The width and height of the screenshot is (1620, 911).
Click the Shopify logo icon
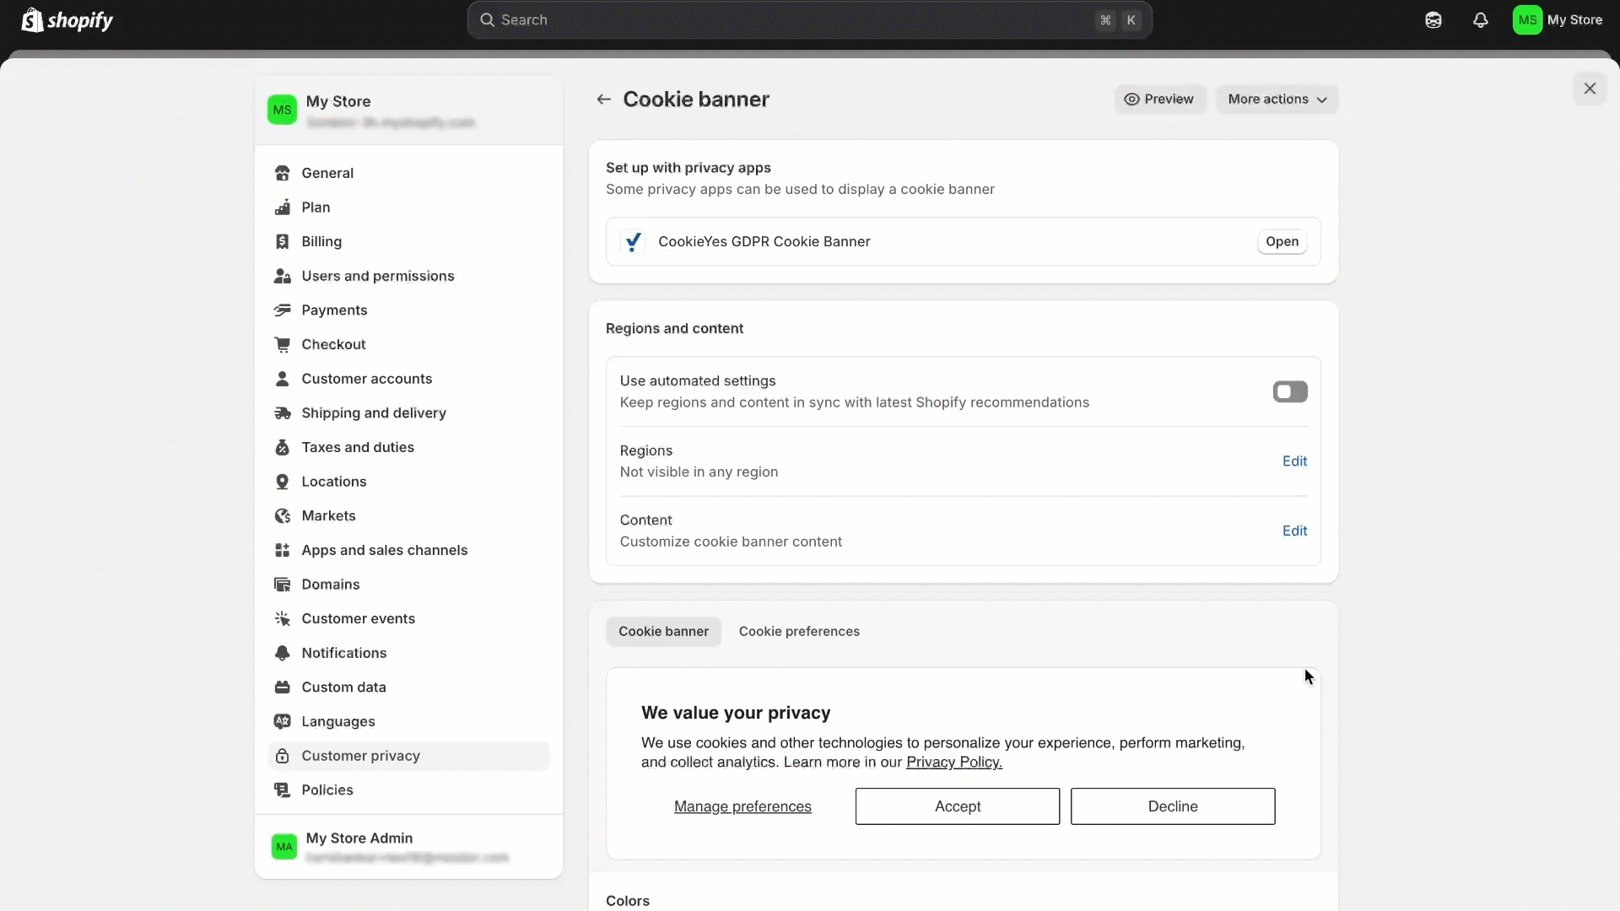32,20
